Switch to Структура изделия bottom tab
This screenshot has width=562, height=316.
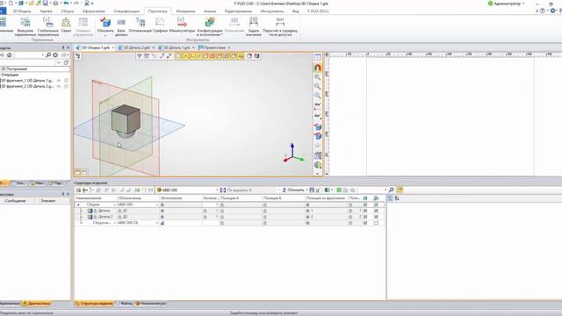[94, 304]
